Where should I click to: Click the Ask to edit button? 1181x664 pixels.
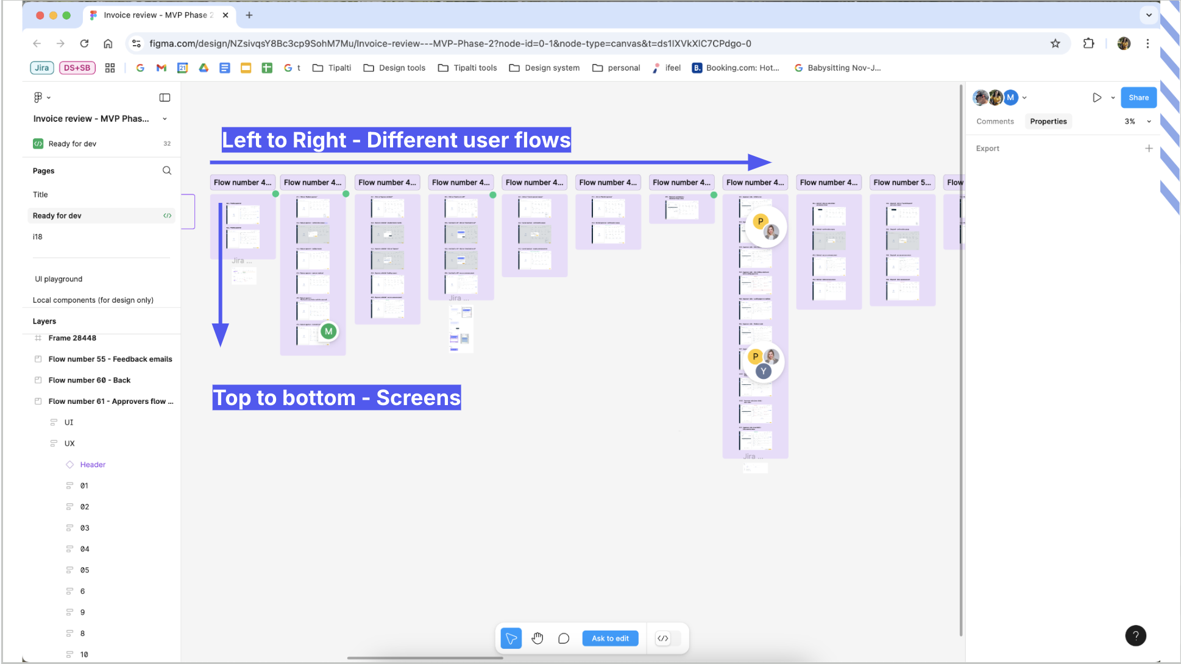(x=610, y=638)
